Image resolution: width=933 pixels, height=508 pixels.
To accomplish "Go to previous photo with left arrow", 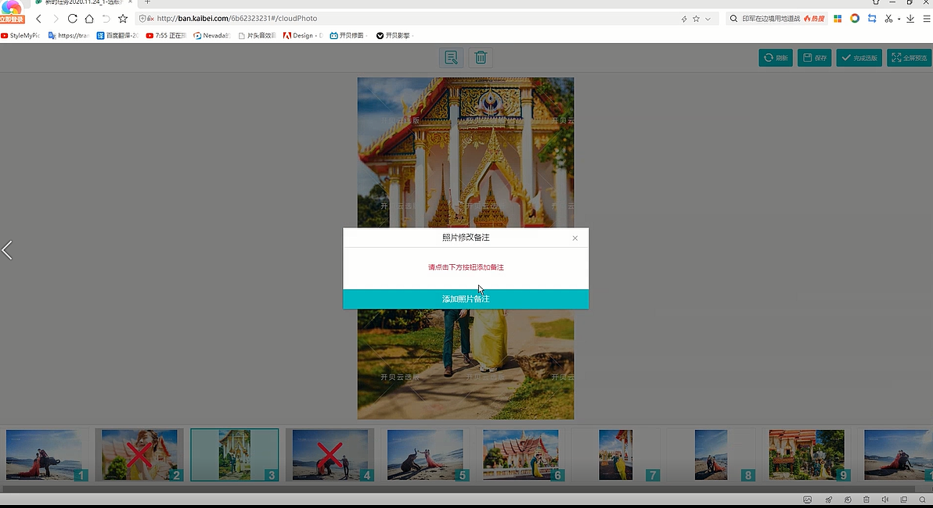I will pyautogui.click(x=7, y=249).
